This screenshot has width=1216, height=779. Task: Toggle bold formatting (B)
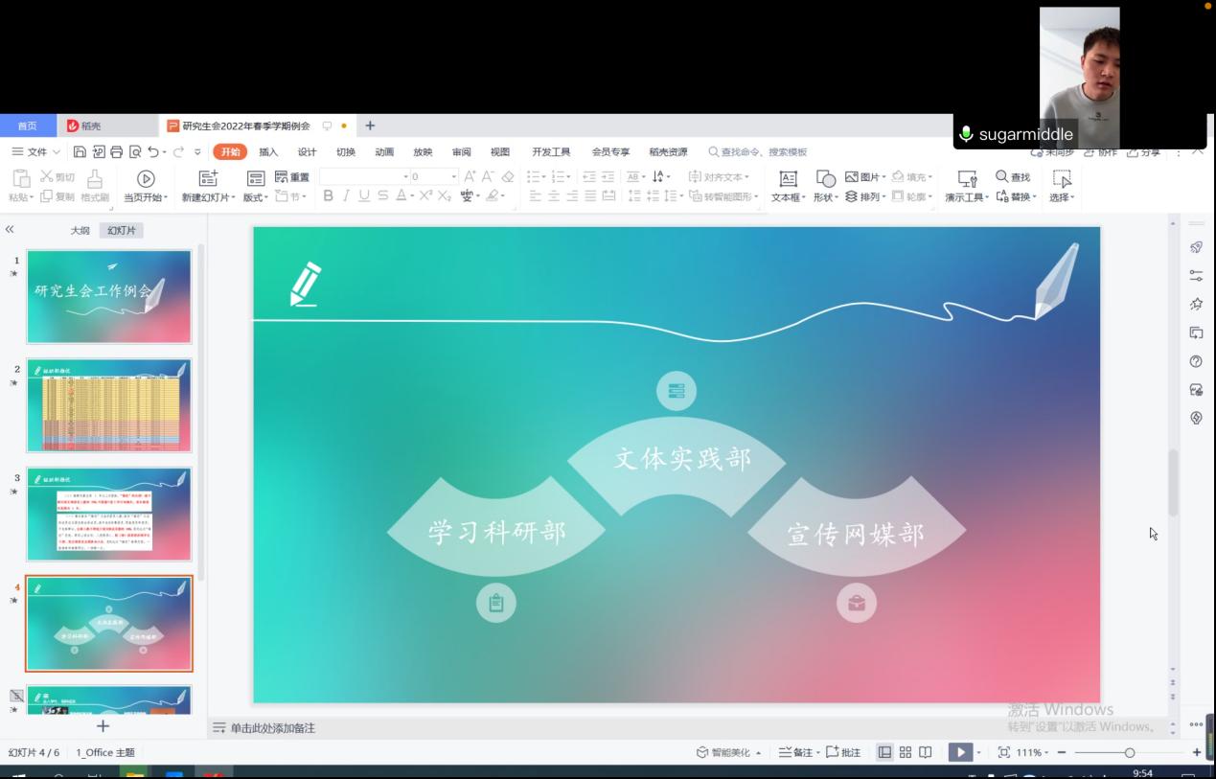[x=328, y=196]
